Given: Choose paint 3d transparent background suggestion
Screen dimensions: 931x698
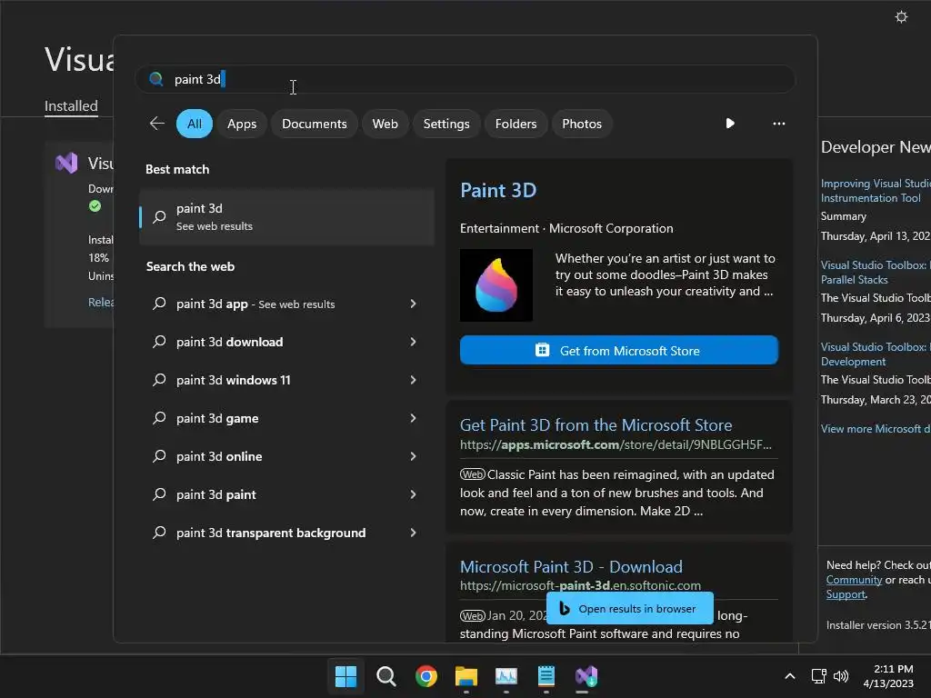Looking at the screenshot, I should coord(273,533).
